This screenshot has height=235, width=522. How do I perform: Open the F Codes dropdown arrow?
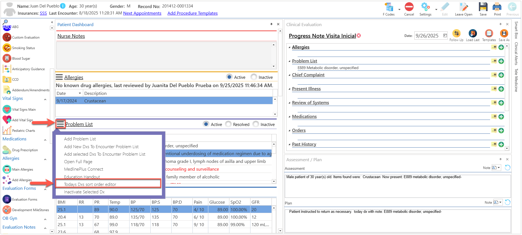399,9
